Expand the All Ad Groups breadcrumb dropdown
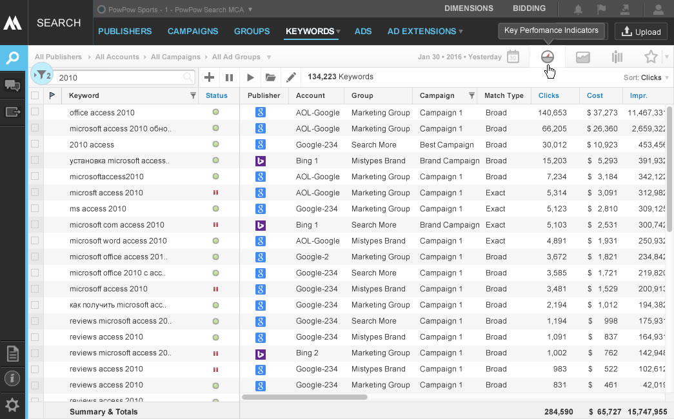The image size is (674, 419). pos(269,57)
